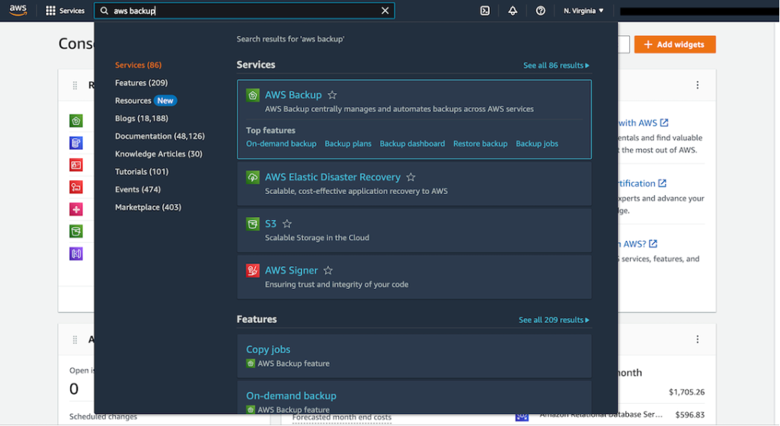This screenshot has height=426, width=780.
Task: Grab the top left widget drag handle
Action: pyautogui.click(x=75, y=85)
